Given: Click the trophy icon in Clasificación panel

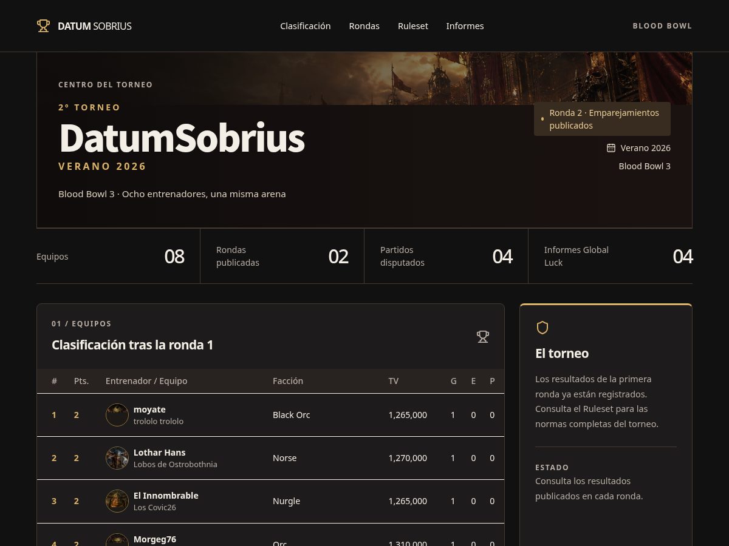Looking at the screenshot, I should pos(483,336).
